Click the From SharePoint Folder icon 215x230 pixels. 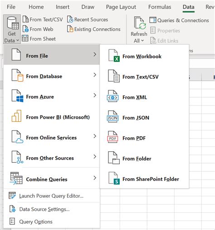pos(114,178)
